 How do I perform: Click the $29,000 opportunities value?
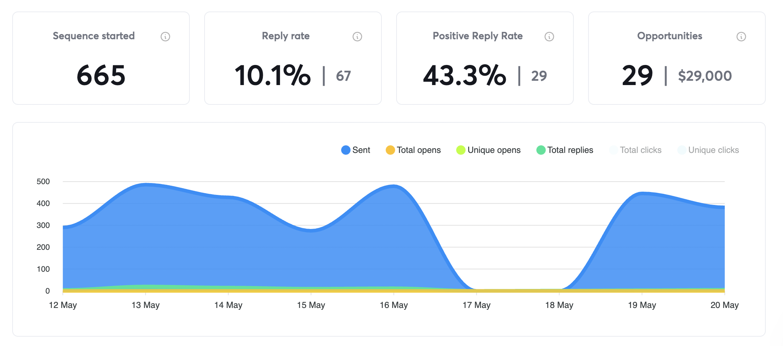[x=704, y=76]
